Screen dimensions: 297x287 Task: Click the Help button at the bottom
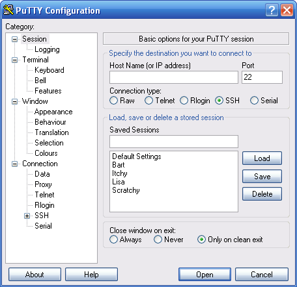pos(91,275)
